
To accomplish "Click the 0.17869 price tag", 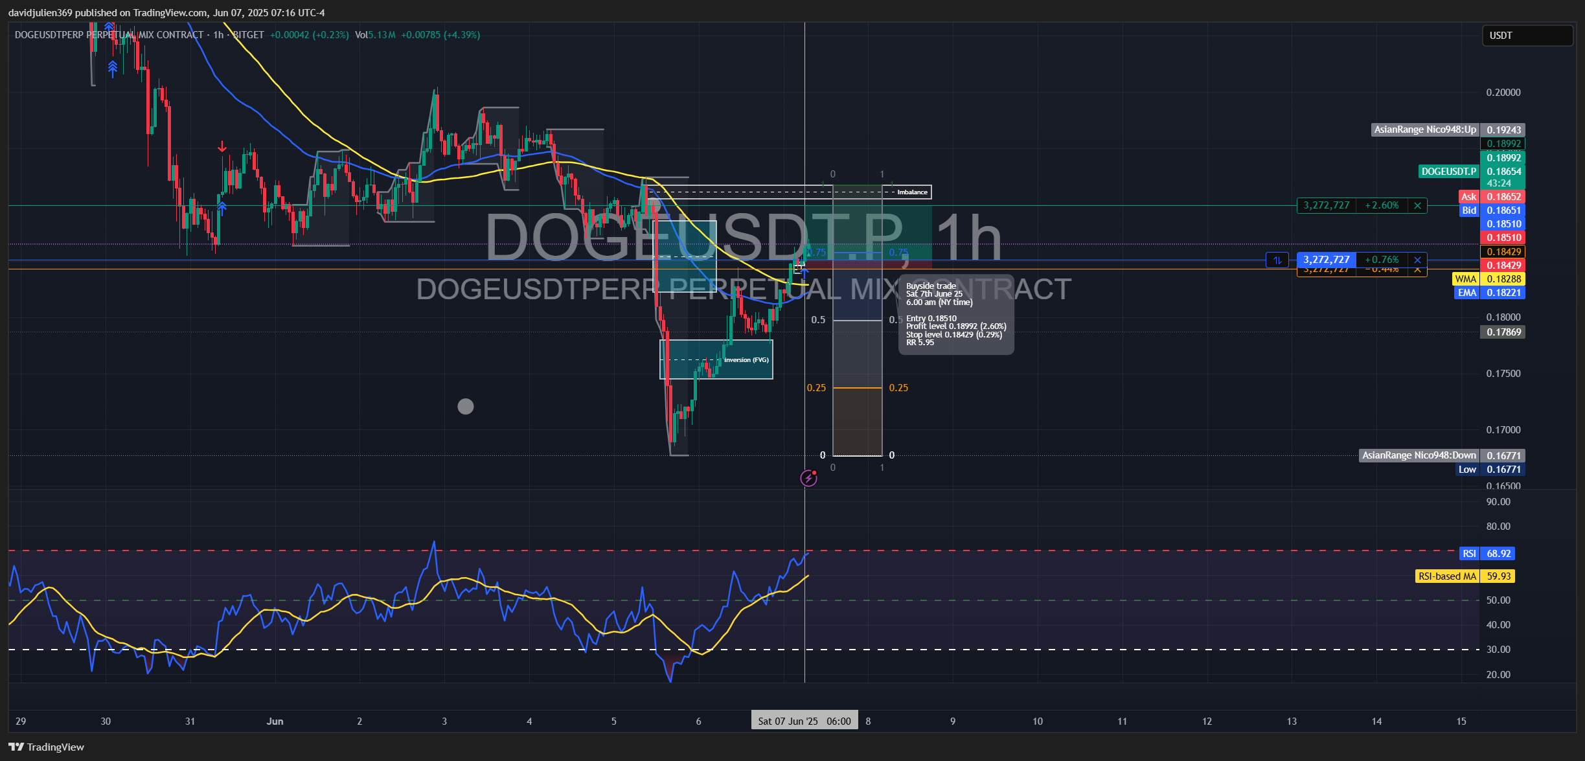I will tap(1503, 332).
